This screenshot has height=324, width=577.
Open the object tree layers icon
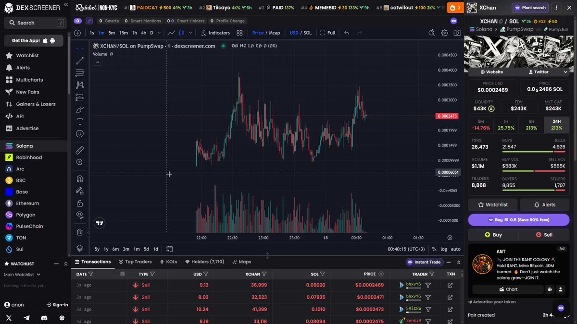click(80, 248)
